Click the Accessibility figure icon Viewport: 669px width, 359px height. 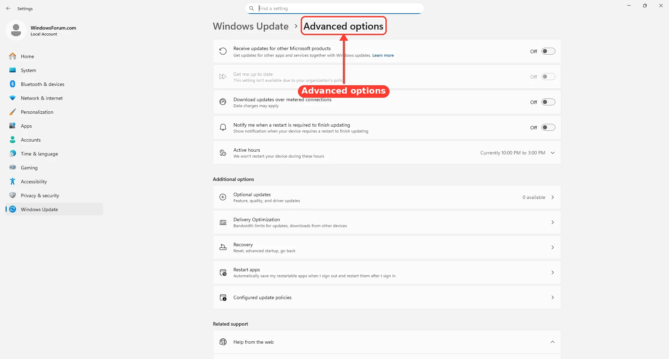[13, 181]
